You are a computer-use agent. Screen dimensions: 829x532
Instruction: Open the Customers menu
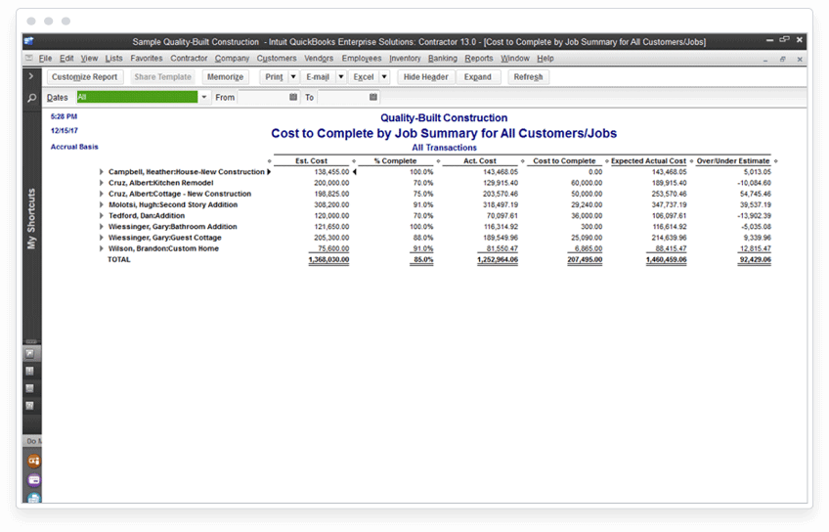(277, 58)
